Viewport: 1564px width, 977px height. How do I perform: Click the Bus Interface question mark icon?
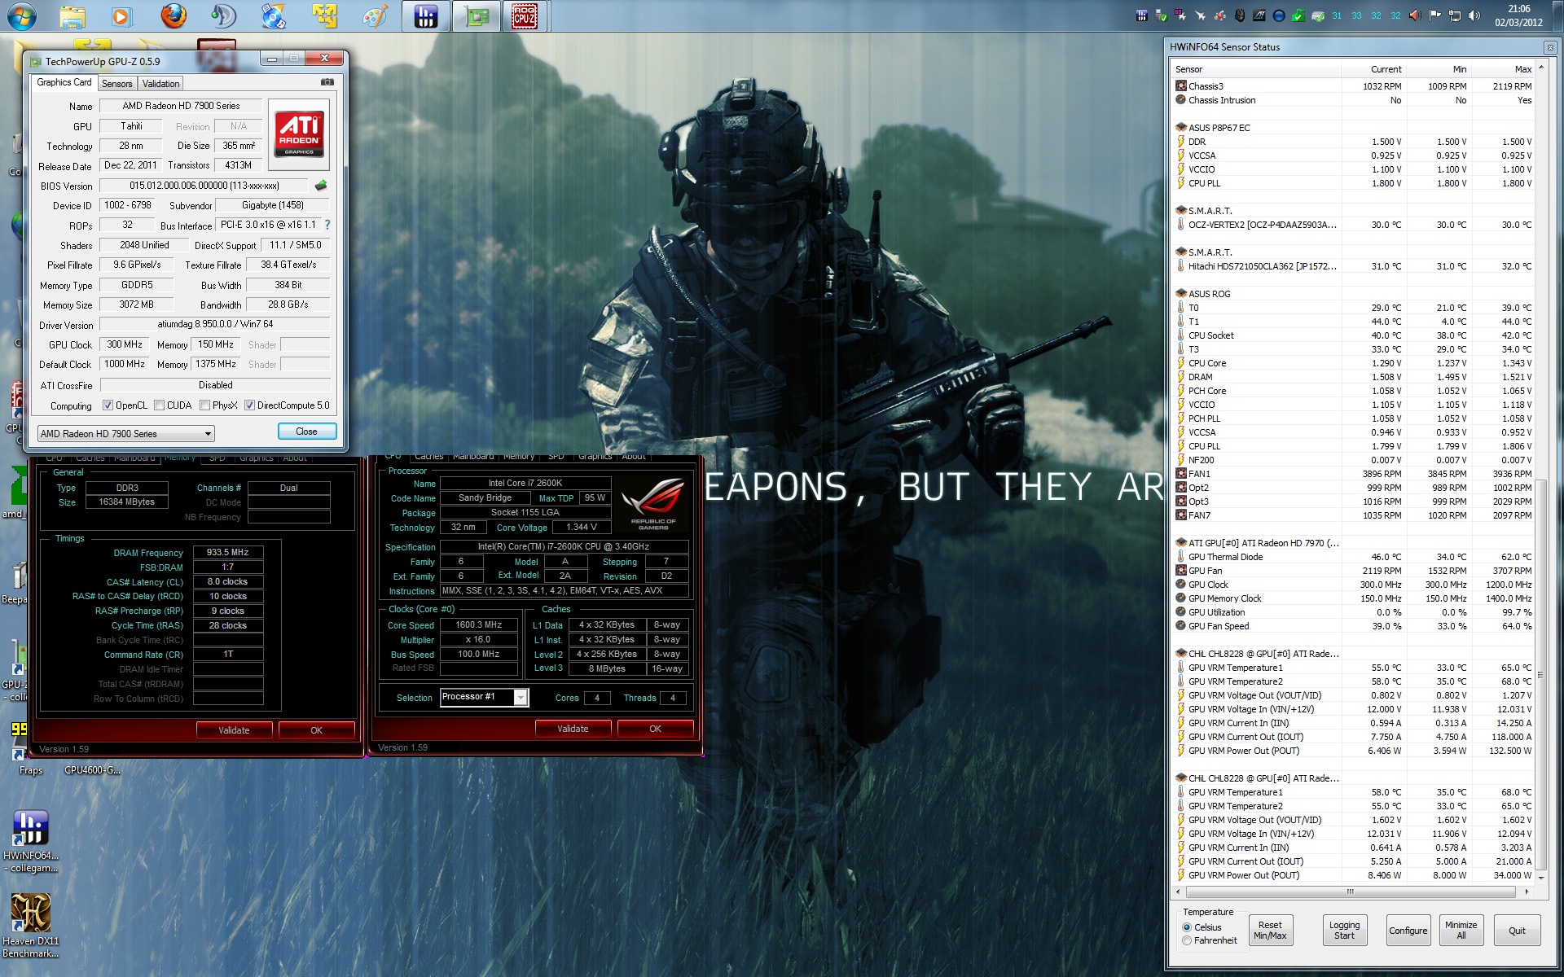327,225
